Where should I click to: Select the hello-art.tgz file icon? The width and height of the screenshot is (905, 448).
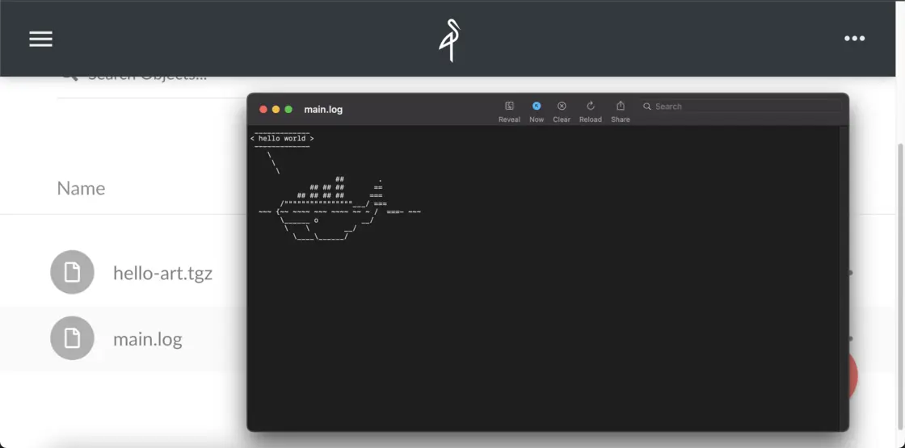point(72,272)
